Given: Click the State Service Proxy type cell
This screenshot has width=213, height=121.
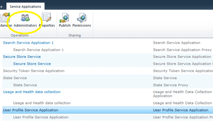Looking at the screenshot, I should (171, 85).
